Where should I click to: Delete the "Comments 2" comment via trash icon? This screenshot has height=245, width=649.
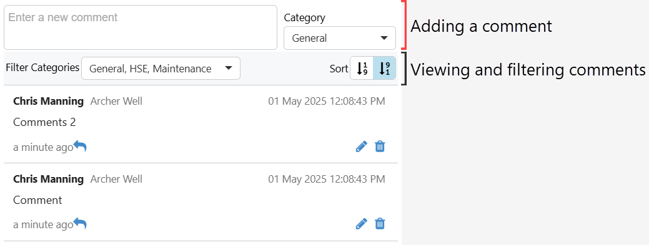coord(380,147)
